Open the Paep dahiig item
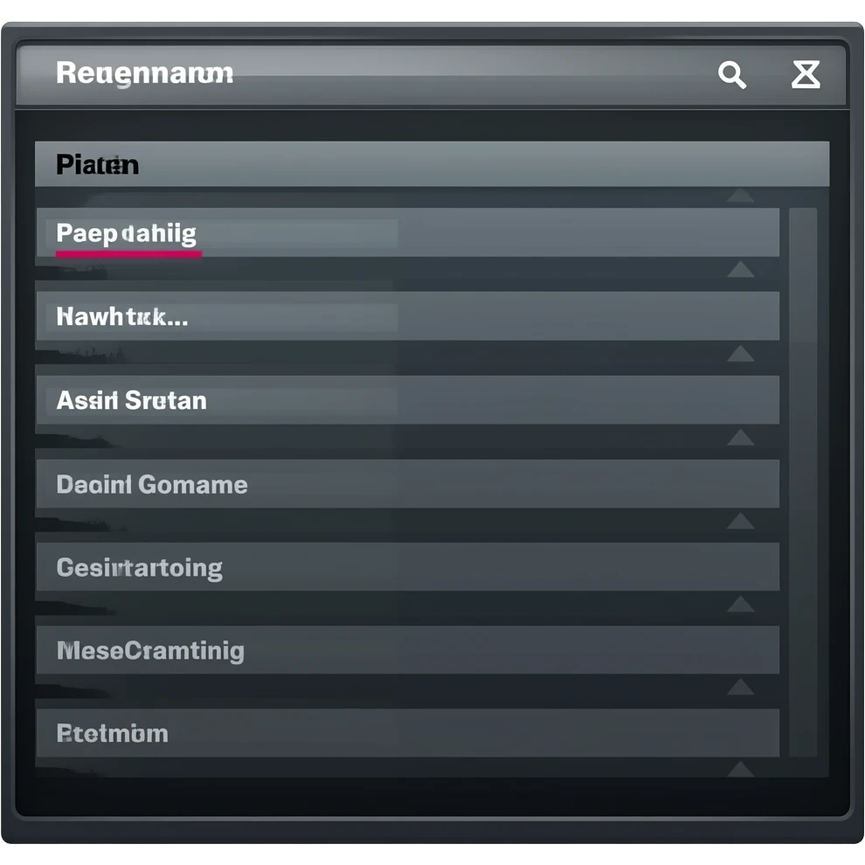 click(407, 233)
